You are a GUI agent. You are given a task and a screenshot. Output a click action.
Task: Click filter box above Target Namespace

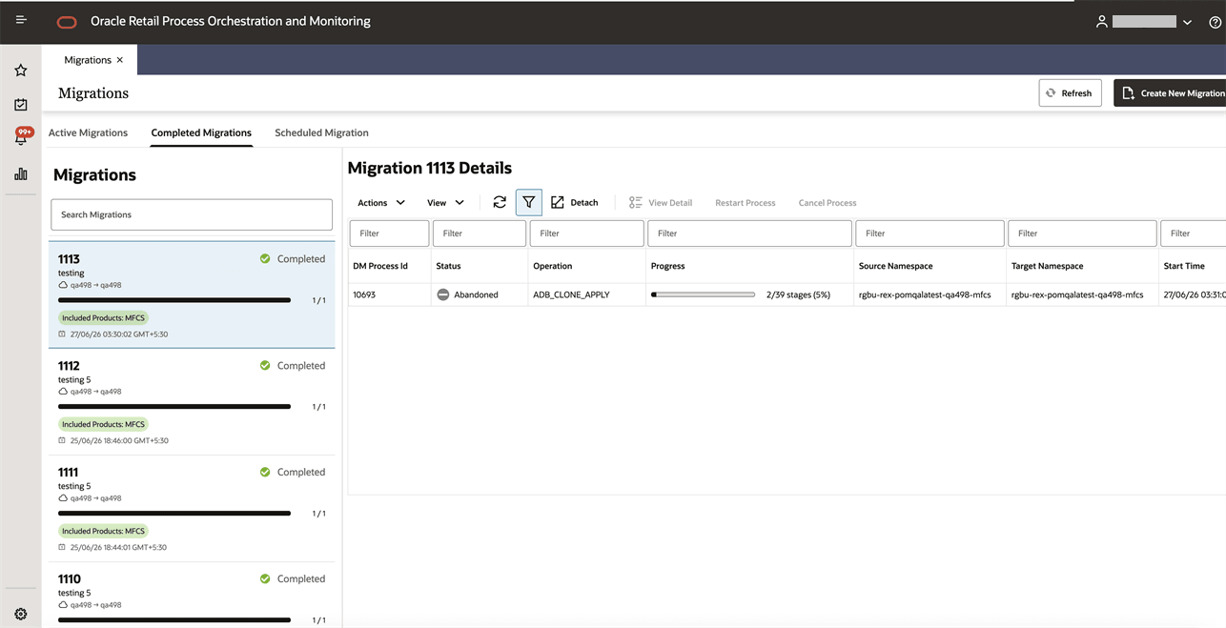[x=1082, y=233]
